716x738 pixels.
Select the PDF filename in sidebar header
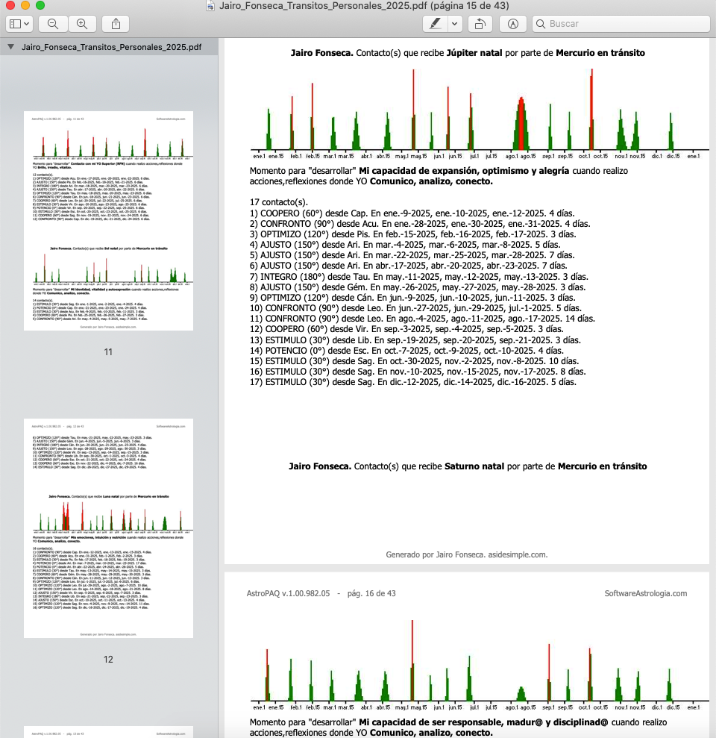pyautogui.click(x=111, y=47)
